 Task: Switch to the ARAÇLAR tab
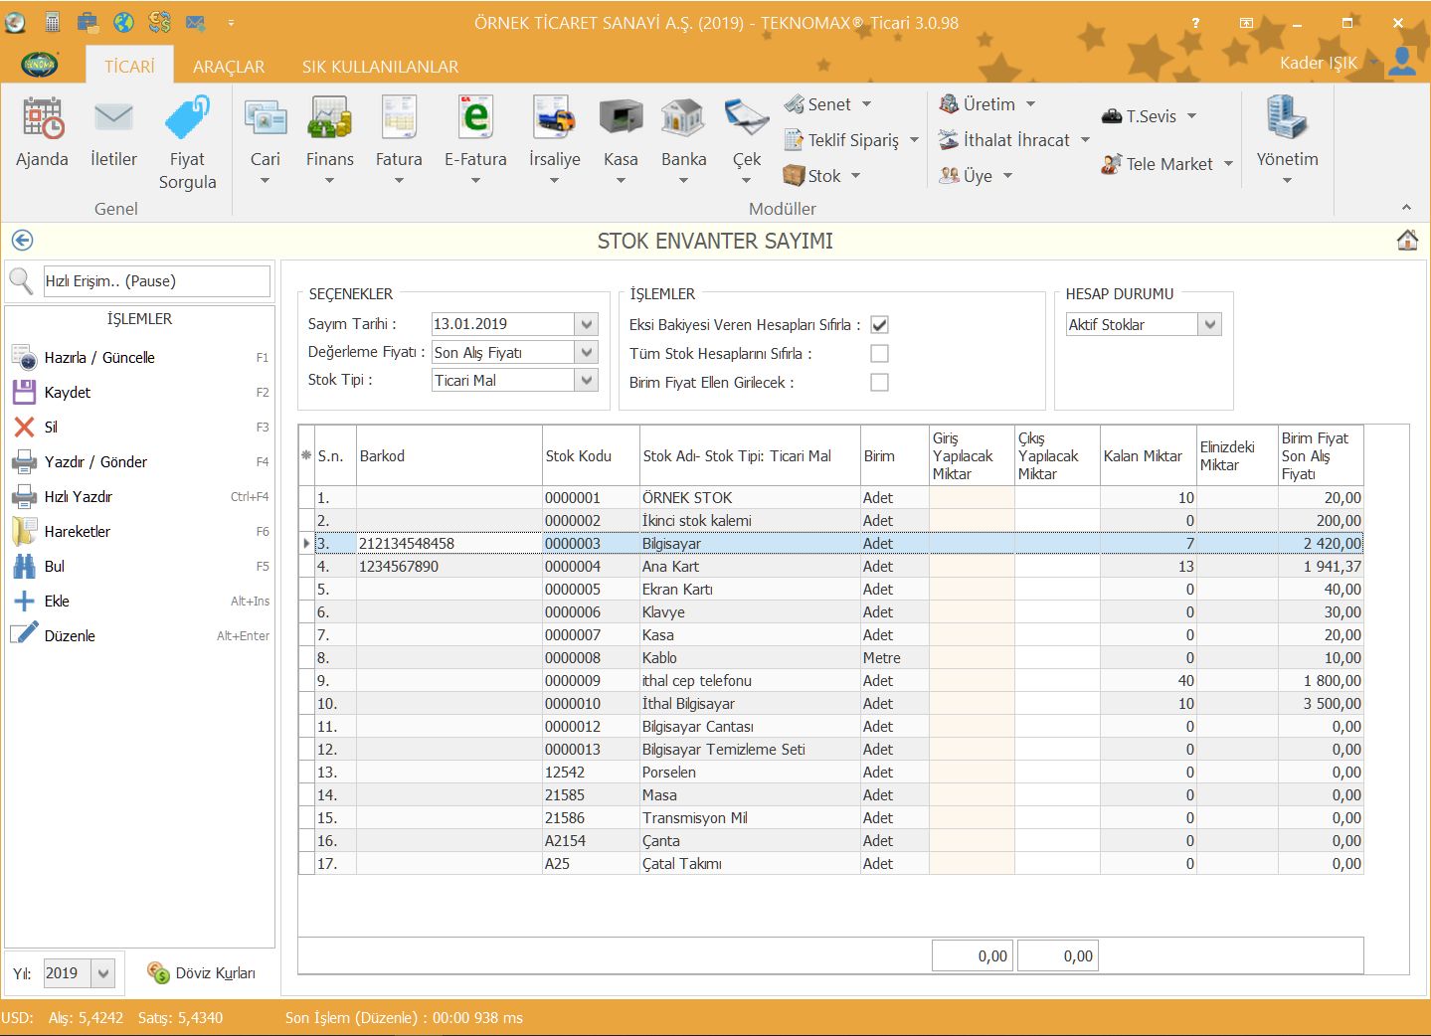pos(229,67)
